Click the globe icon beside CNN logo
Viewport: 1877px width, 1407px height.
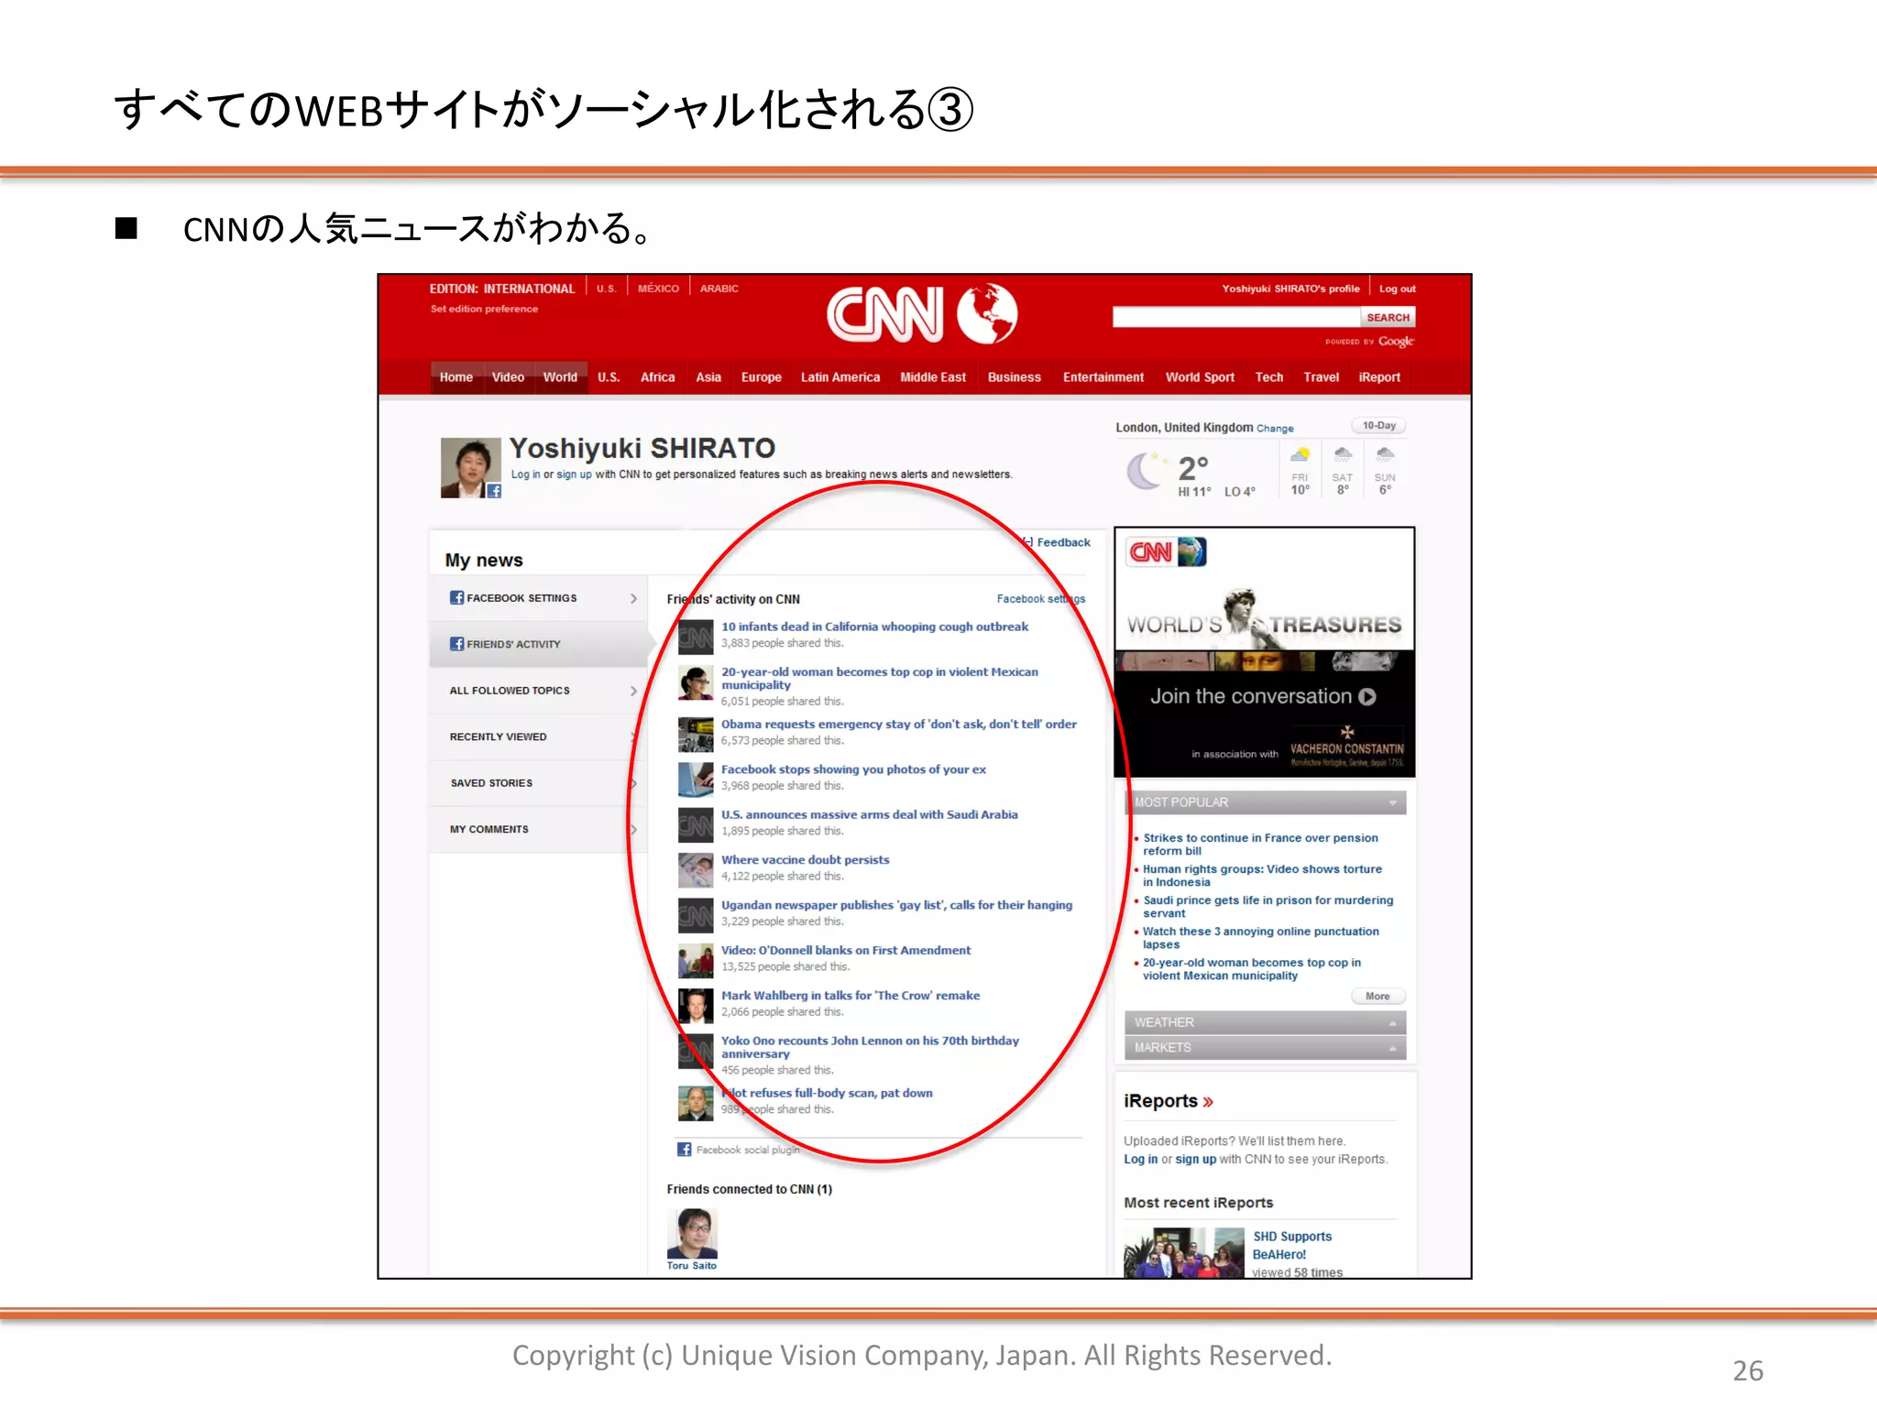[987, 313]
